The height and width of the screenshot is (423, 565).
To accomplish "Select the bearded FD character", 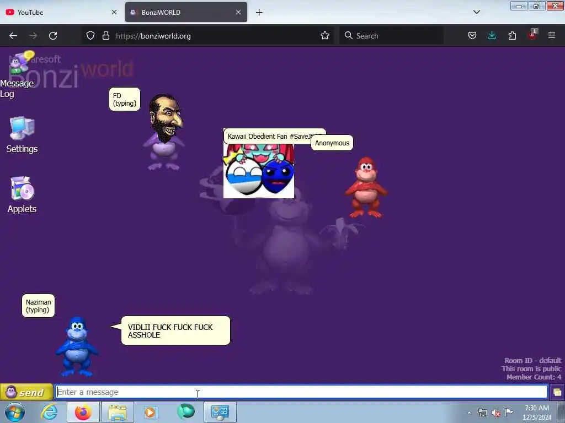I will click(x=164, y=132).
